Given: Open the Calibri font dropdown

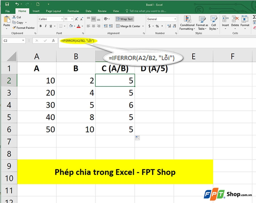Looking at the screenshot, I should pyautogui.click(x=61, y=19).
